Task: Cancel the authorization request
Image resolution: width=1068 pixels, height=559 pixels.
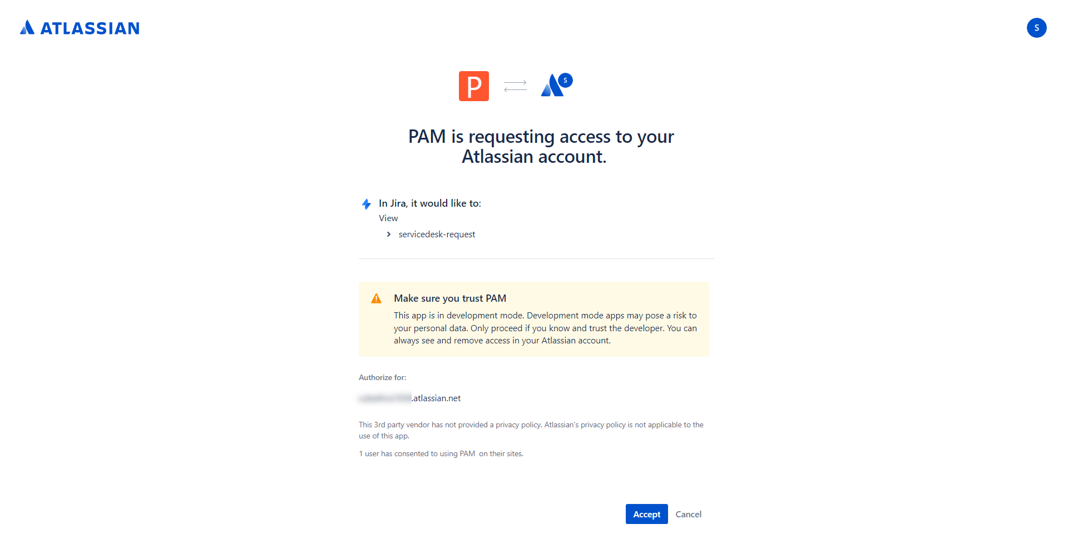Action: tap(688, 514)
